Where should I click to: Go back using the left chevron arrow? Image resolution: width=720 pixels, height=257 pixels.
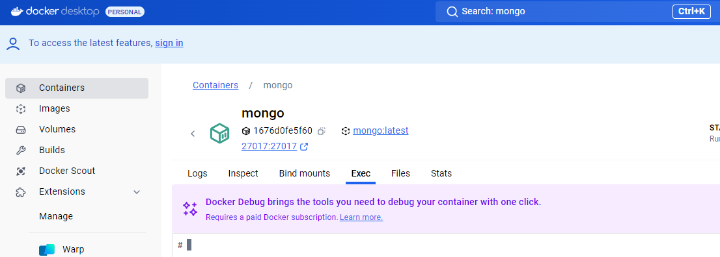pyautogui.click(x=193, y=134)
